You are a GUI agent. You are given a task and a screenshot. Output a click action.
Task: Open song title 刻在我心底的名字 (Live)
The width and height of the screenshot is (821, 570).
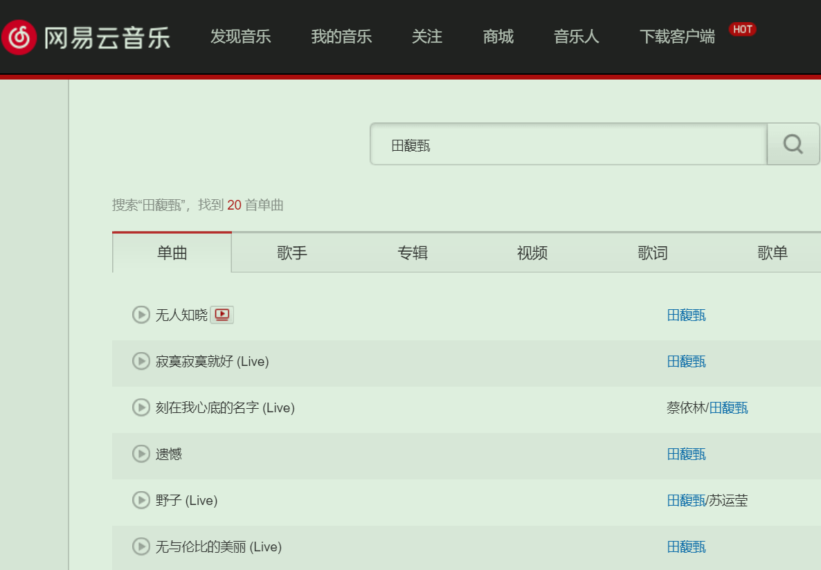coord(225,407)
